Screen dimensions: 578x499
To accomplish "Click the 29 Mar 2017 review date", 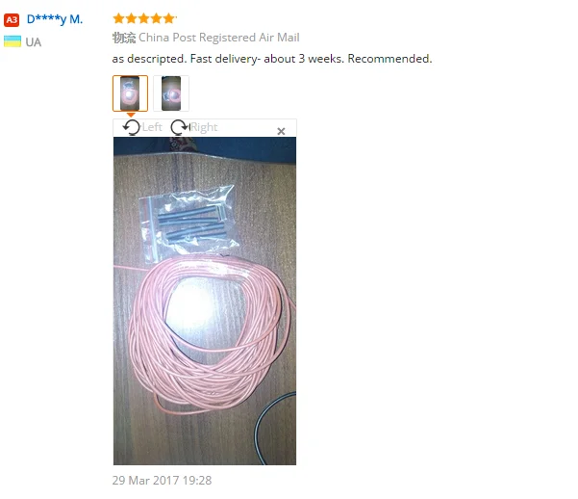I will tap(162, 480).
